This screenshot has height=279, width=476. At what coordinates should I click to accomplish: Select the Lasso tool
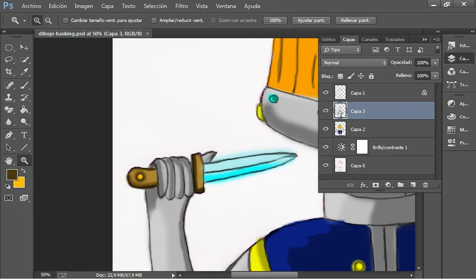[9, 60]
